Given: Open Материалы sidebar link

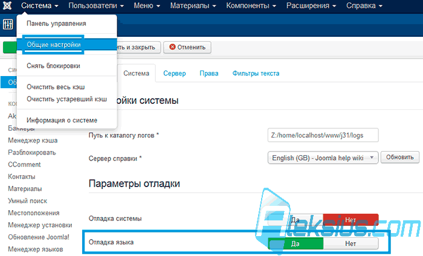Looking at the screenshot, I should tap(25, 189).
